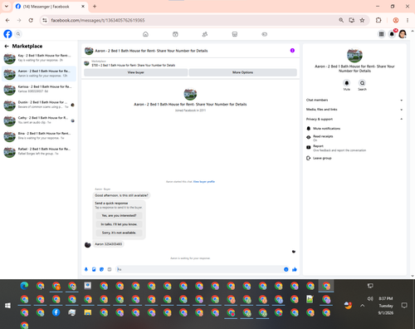415x329 pixels.
Task: Open Microsoft Edge from the taskbar
Action: (x=24, y=286)
